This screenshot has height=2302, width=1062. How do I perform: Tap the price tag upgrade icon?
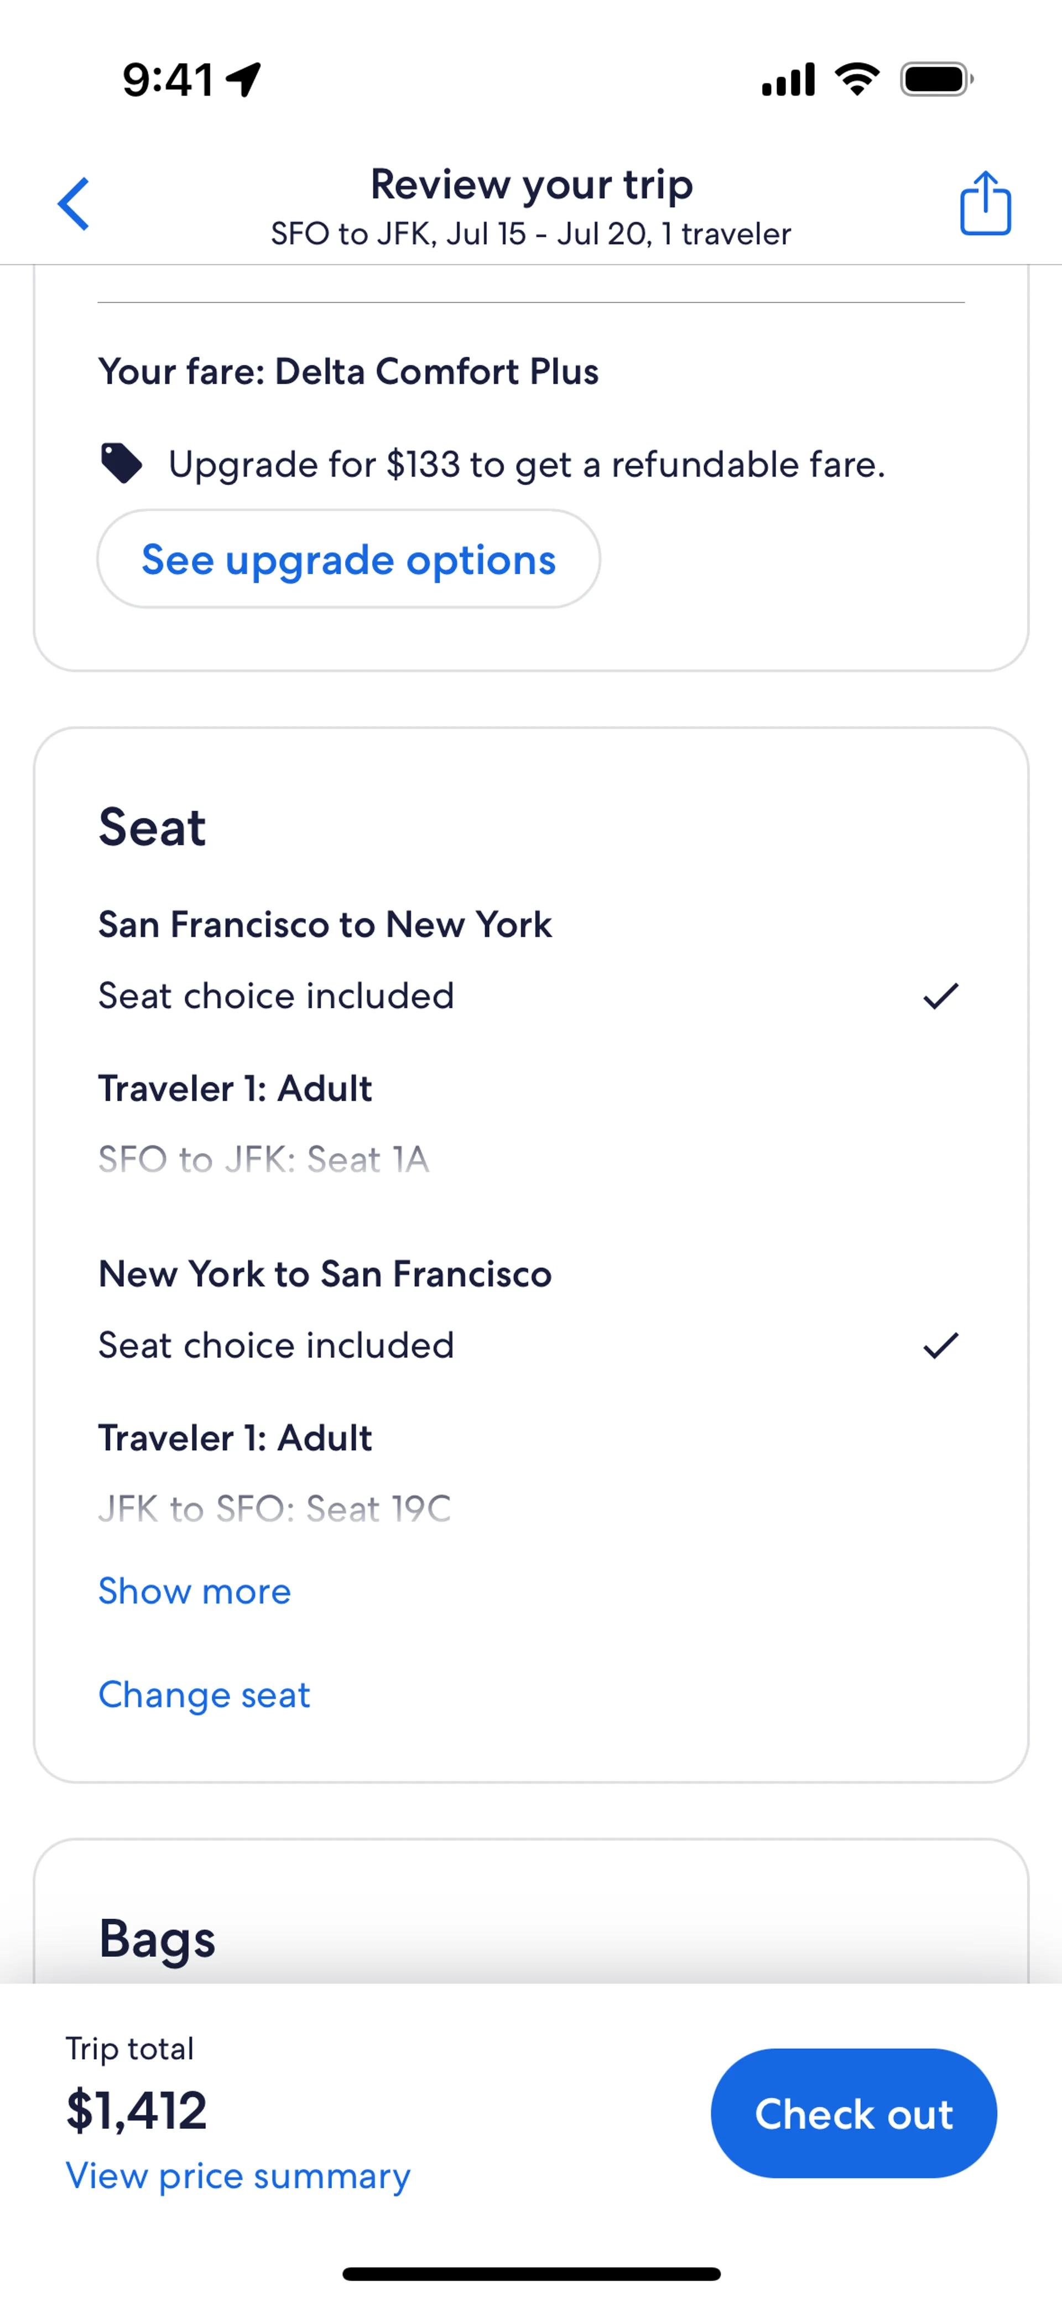click(121, 463)
